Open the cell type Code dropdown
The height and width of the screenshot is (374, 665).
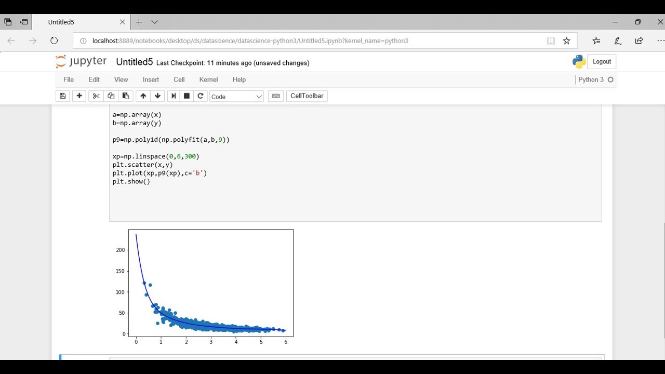coord(236,97)
